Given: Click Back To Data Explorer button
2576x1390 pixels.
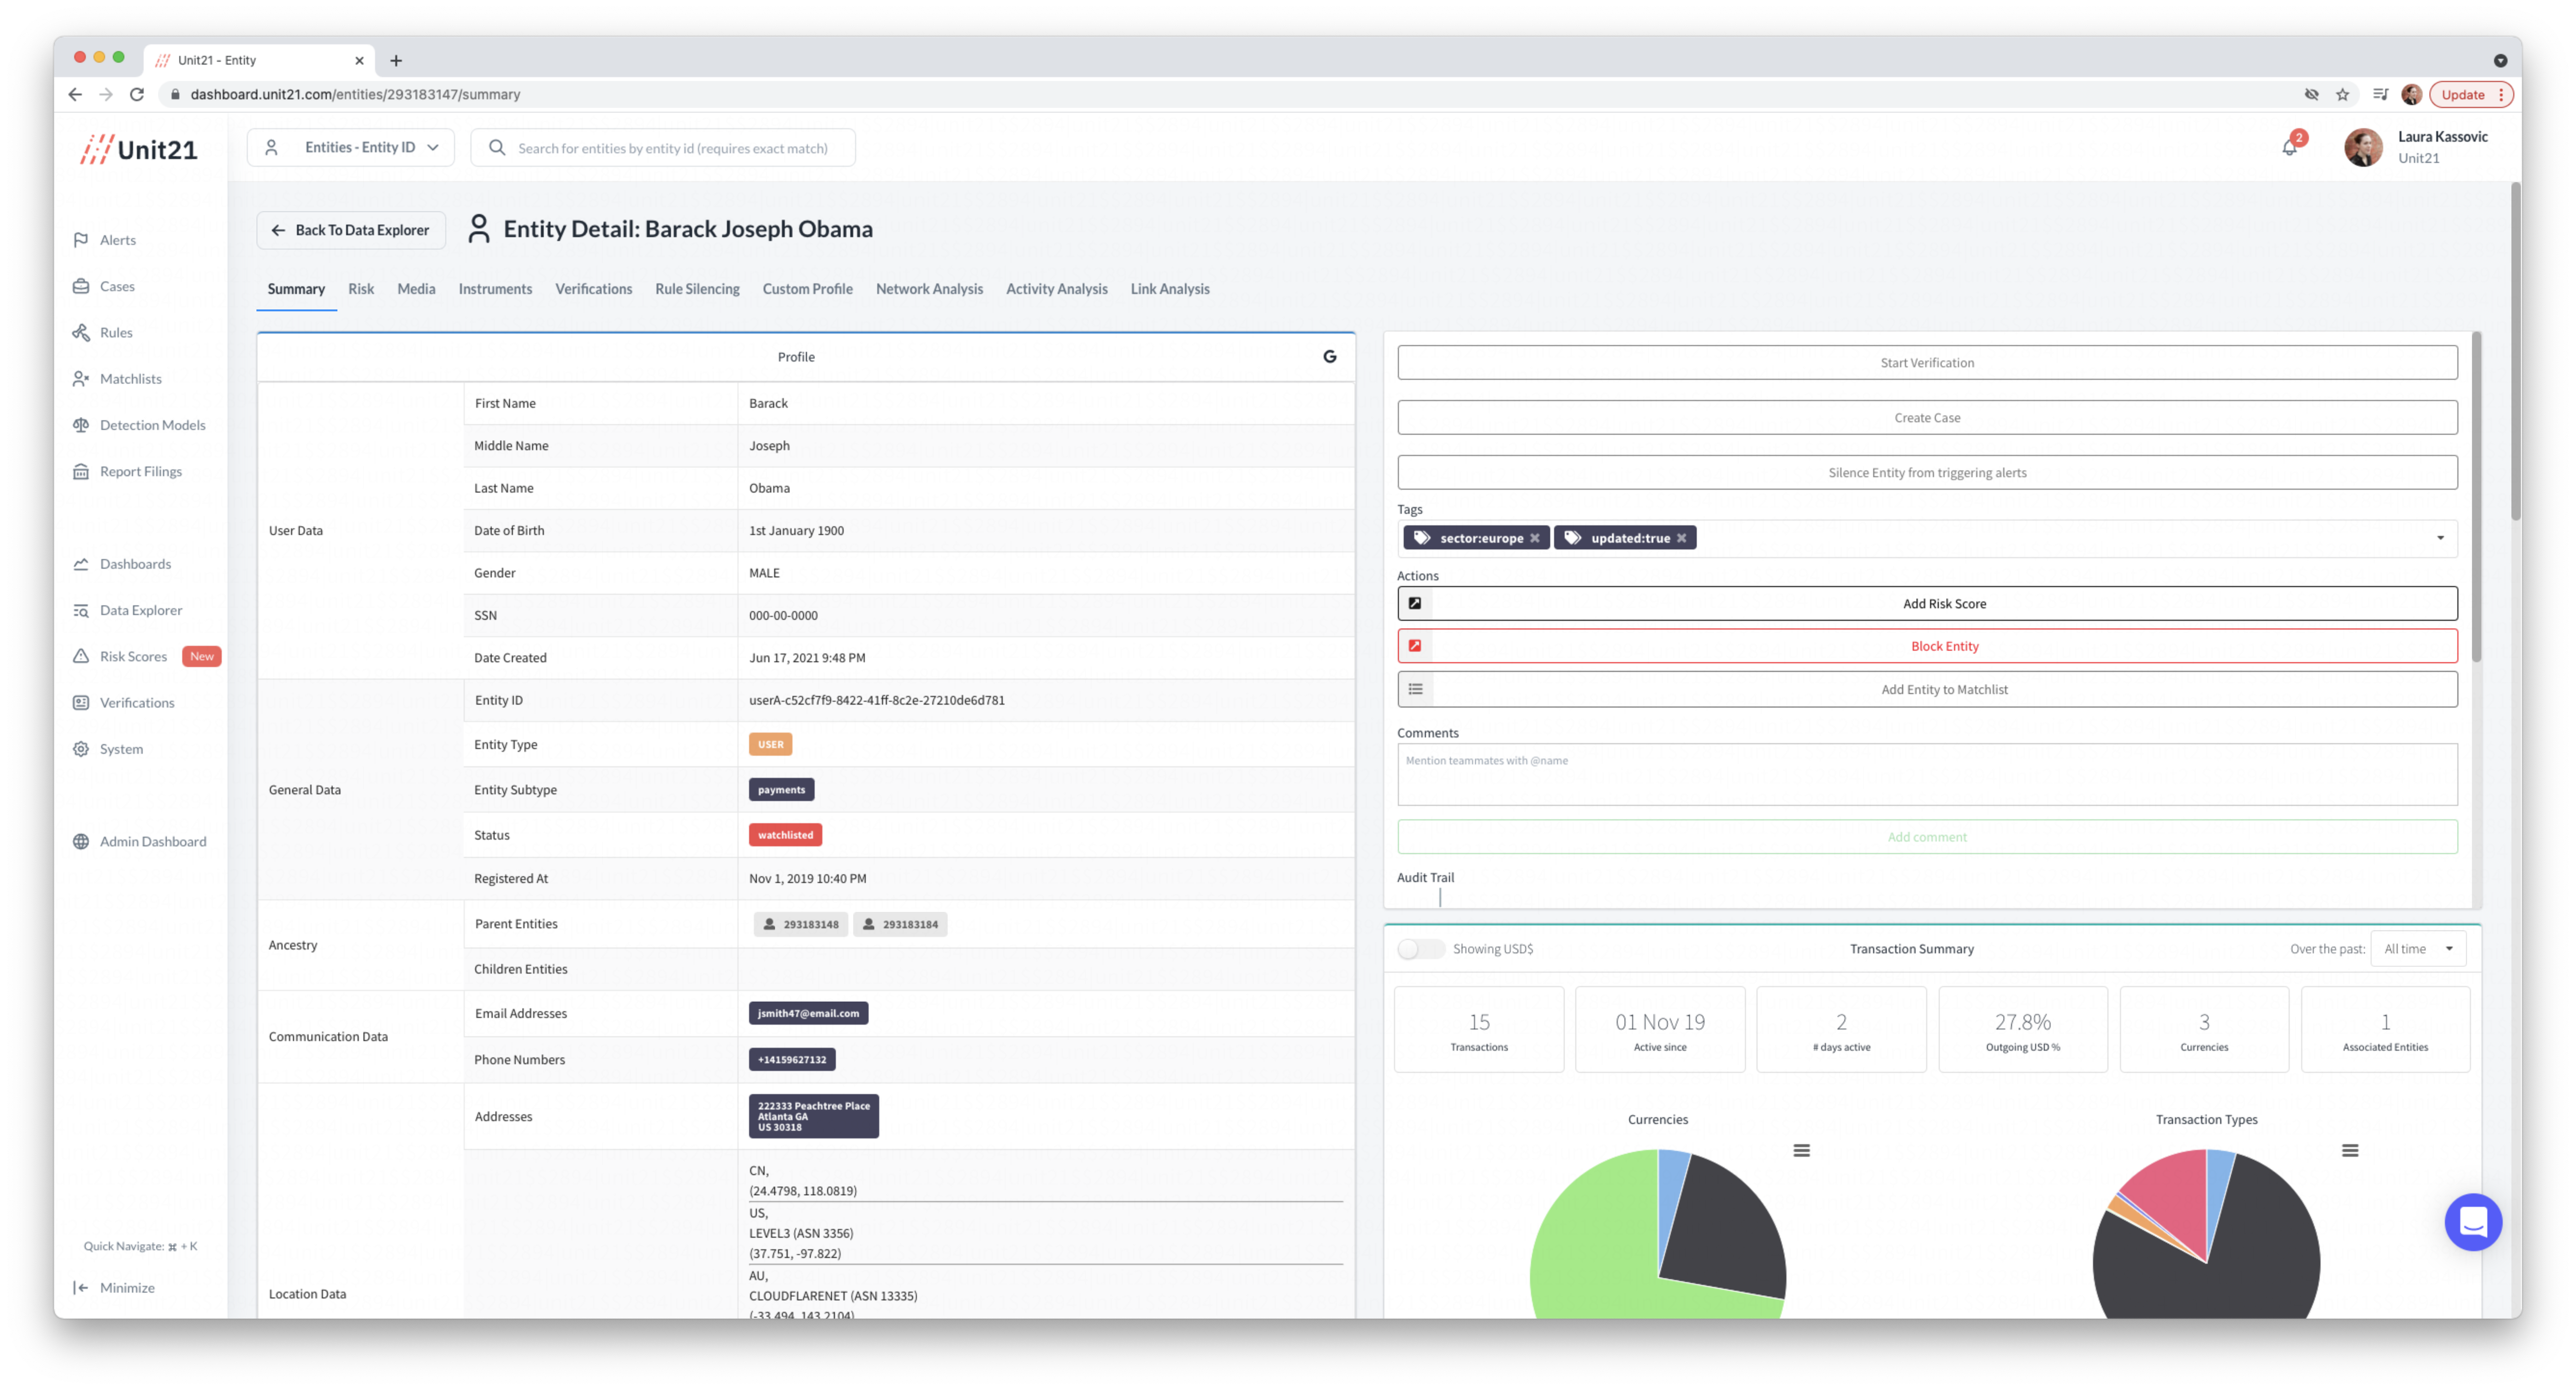Looking at the screenshot, I should click(x=351, y=230).
